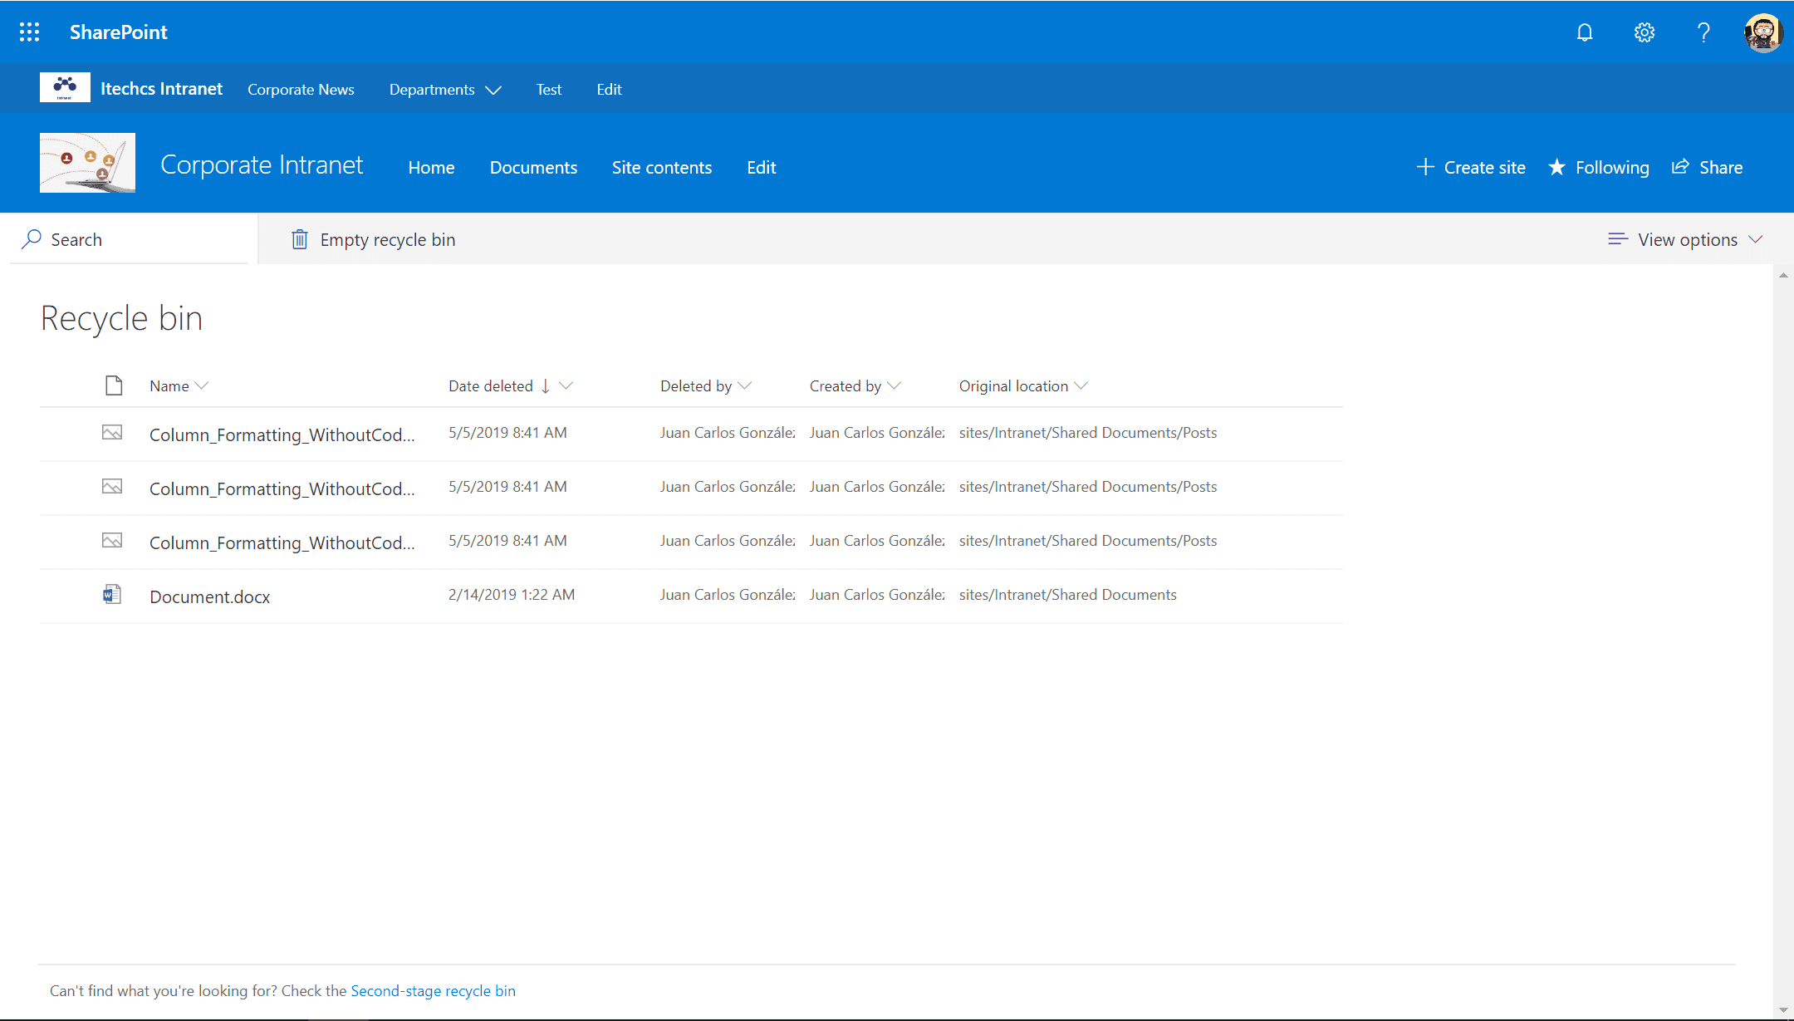Toggle the Following button
The height and width of the screenshot is (1021, 1794).
coord(1599,167)
